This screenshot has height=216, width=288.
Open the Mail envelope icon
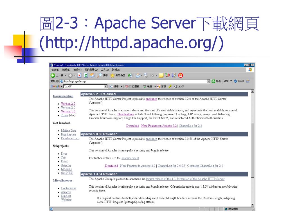(x=138, y=75)
